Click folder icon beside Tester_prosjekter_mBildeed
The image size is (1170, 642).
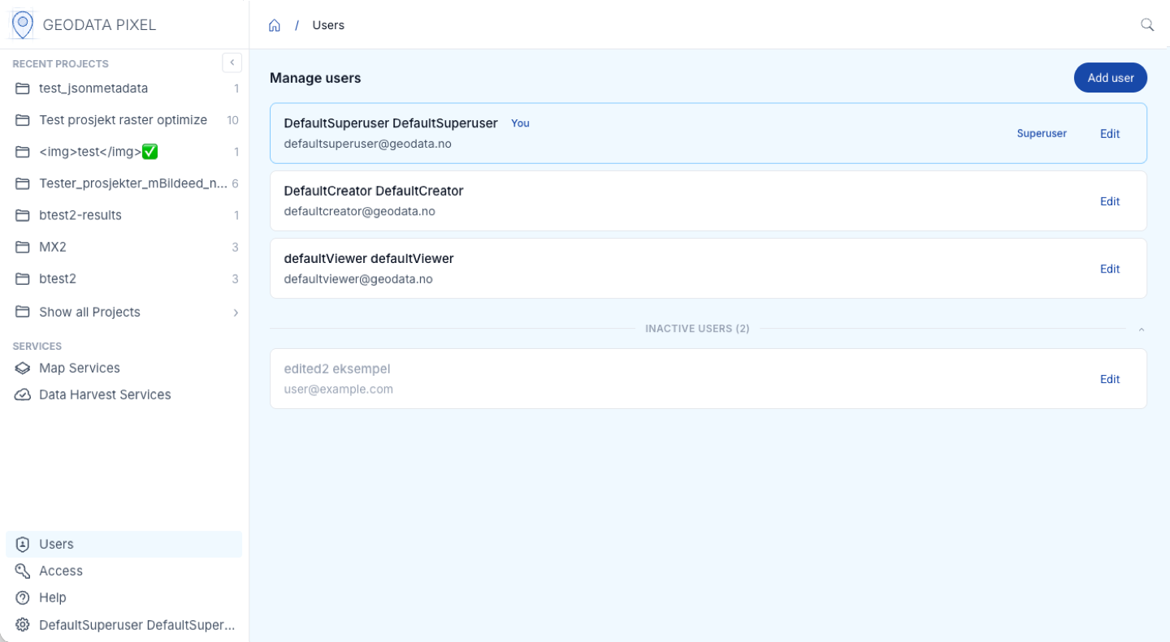pos(23,183)
